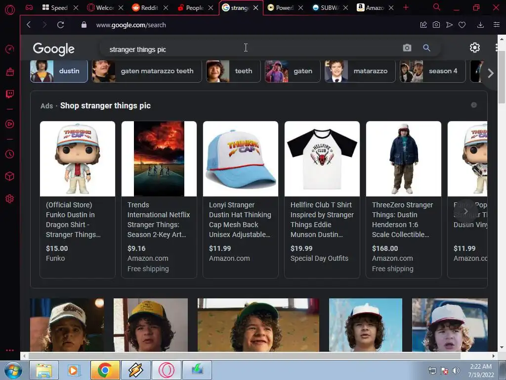506x380 pixels.
Task: Open the Player icon in sidebar
Action: pyautogui.click(x=10, y=124)
